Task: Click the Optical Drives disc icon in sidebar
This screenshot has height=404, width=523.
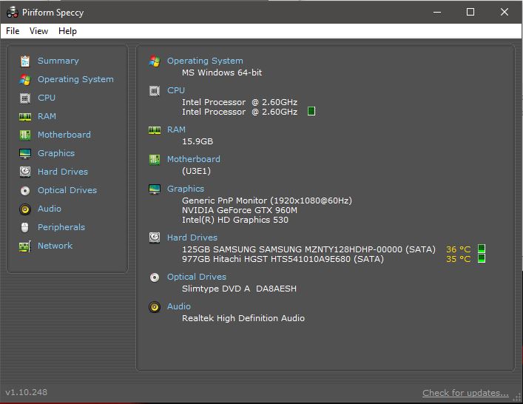Action: click(x=25, y=190)
